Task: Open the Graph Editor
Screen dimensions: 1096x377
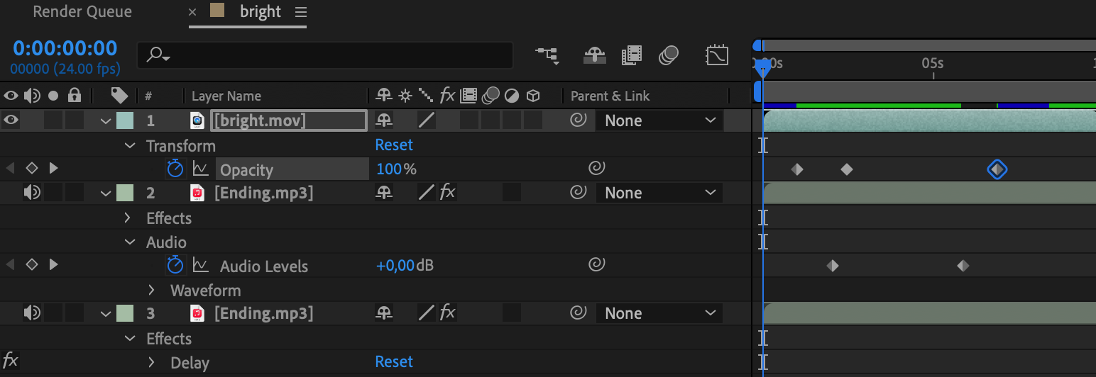Action: (717, 55)
